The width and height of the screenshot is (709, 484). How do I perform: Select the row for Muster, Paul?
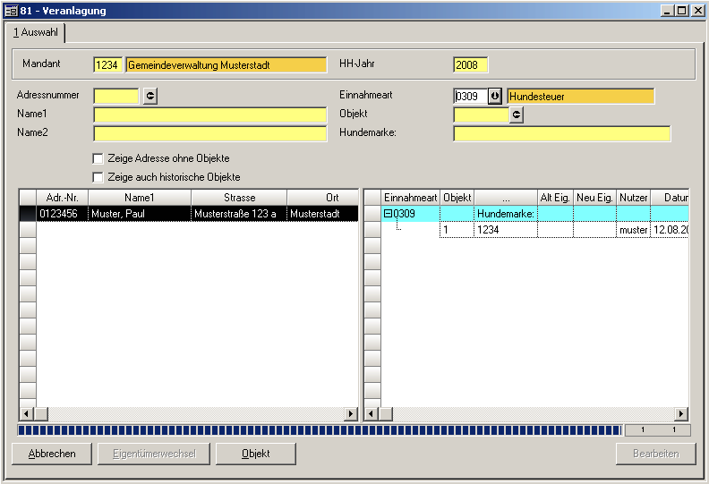[140, 215]
